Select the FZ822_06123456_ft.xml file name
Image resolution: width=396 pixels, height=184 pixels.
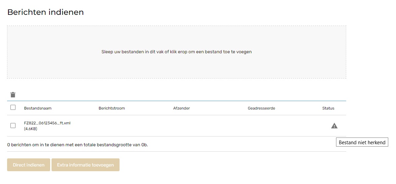tap(47, 123)
